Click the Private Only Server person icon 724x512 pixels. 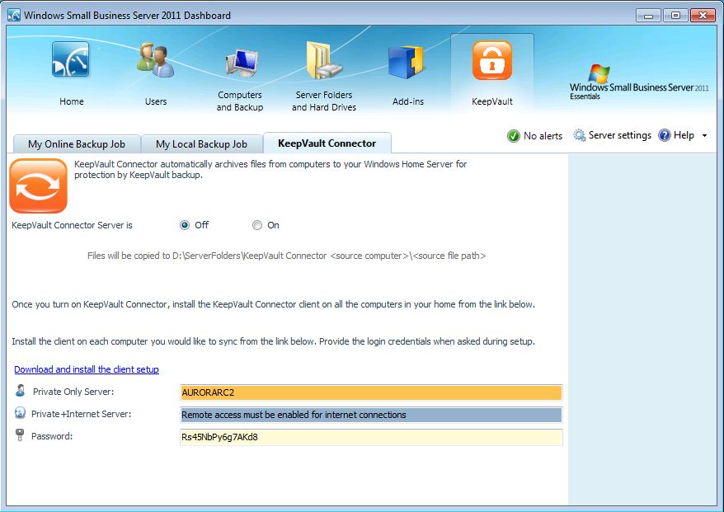coord(21,391)
